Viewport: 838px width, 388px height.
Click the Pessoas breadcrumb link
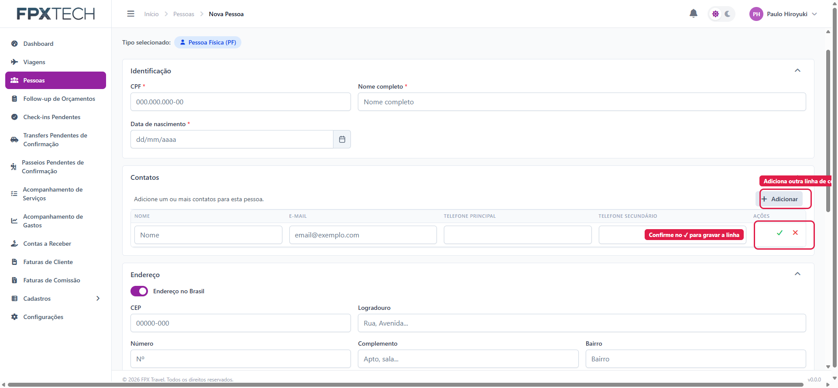(x=184, y=14)
